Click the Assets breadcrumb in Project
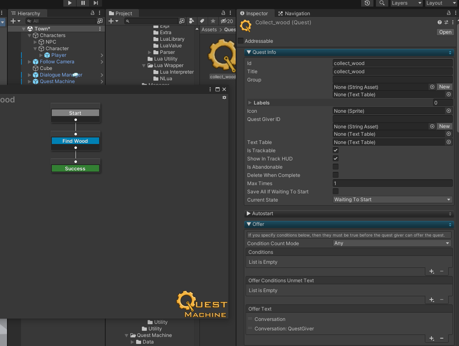459x346 pixels. [x=209, y=30]
